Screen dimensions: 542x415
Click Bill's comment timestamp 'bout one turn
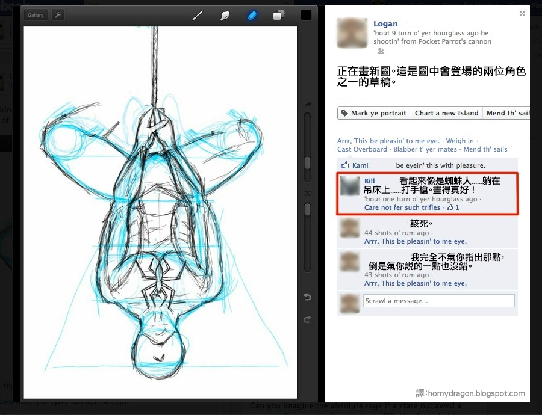click(421, 199)
